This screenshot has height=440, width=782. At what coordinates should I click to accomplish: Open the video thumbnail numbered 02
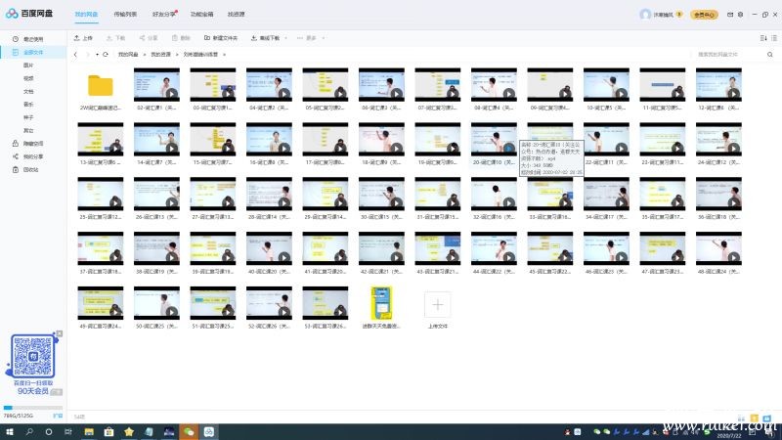pos(156,85)
